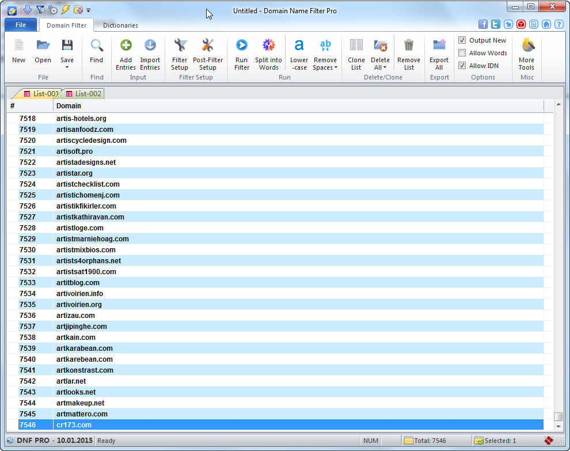Expand the Remove Spaces dropdown
Screen dimensions: 570x451
[x=336, y=68]
